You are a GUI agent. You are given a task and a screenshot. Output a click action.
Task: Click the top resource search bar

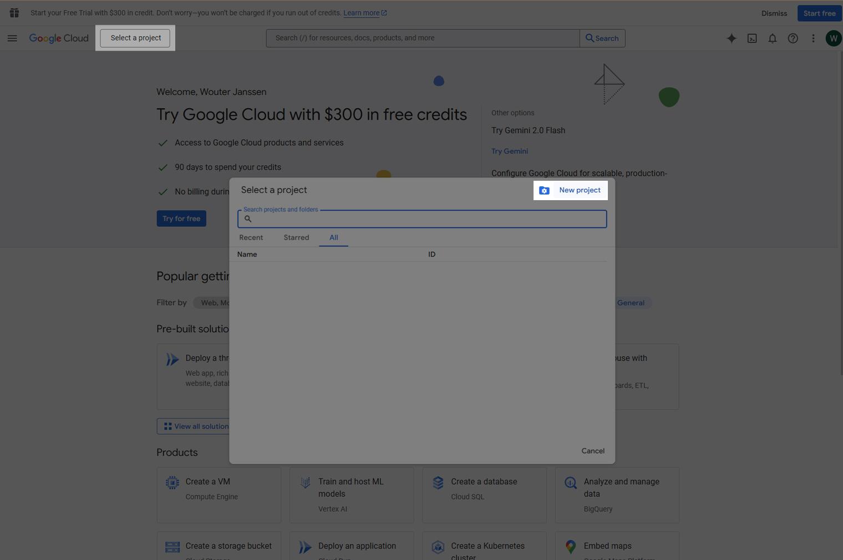pos(423,38)
